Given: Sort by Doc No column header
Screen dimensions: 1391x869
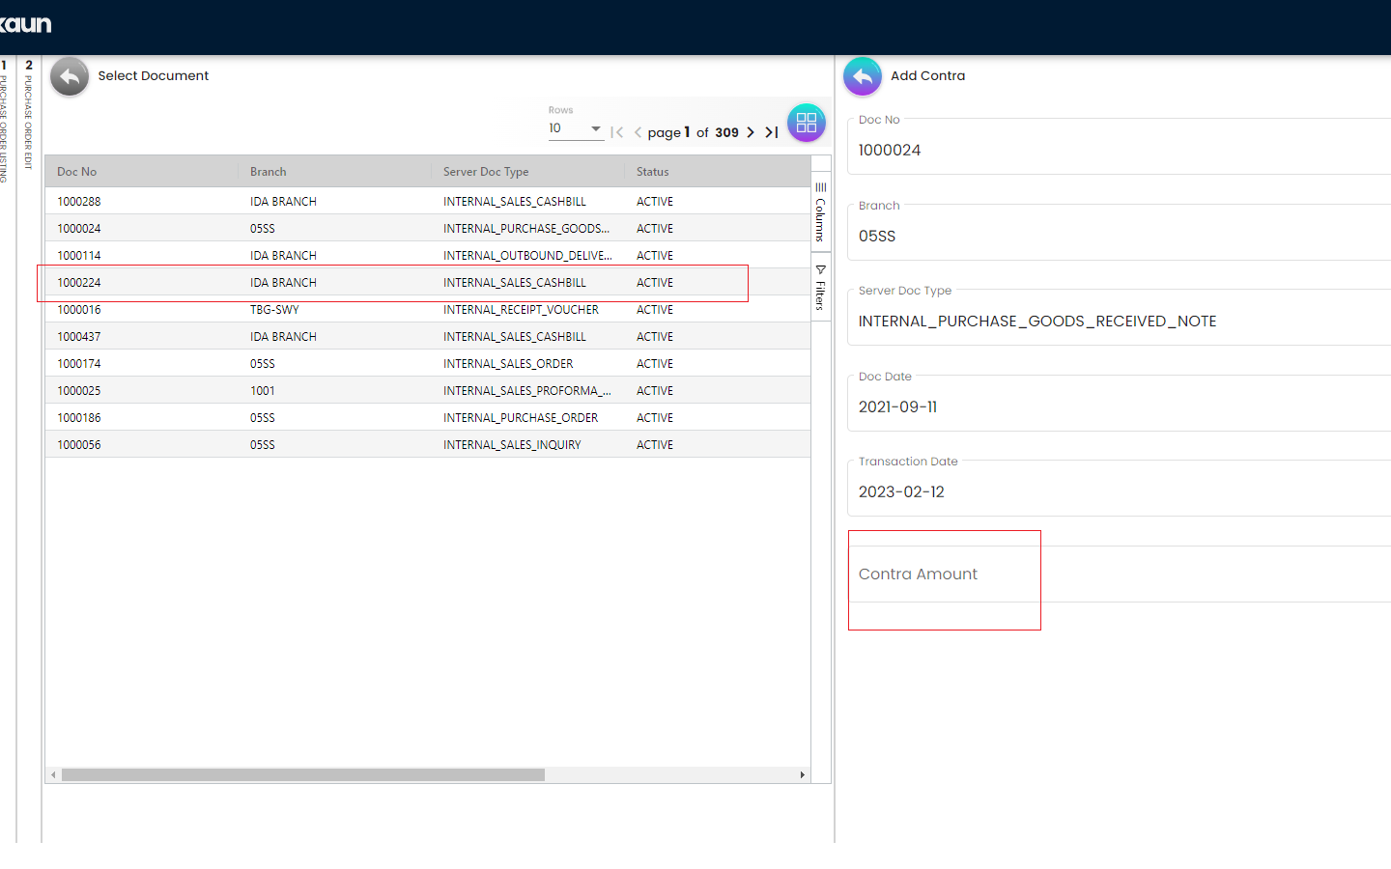Looking at the screenshot, I should (x=77, y=172).
